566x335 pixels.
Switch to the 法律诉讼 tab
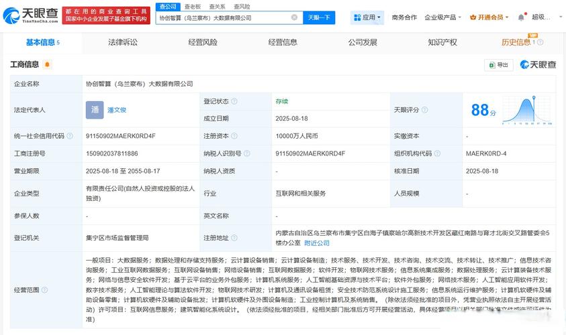click(x=123, y=42)
